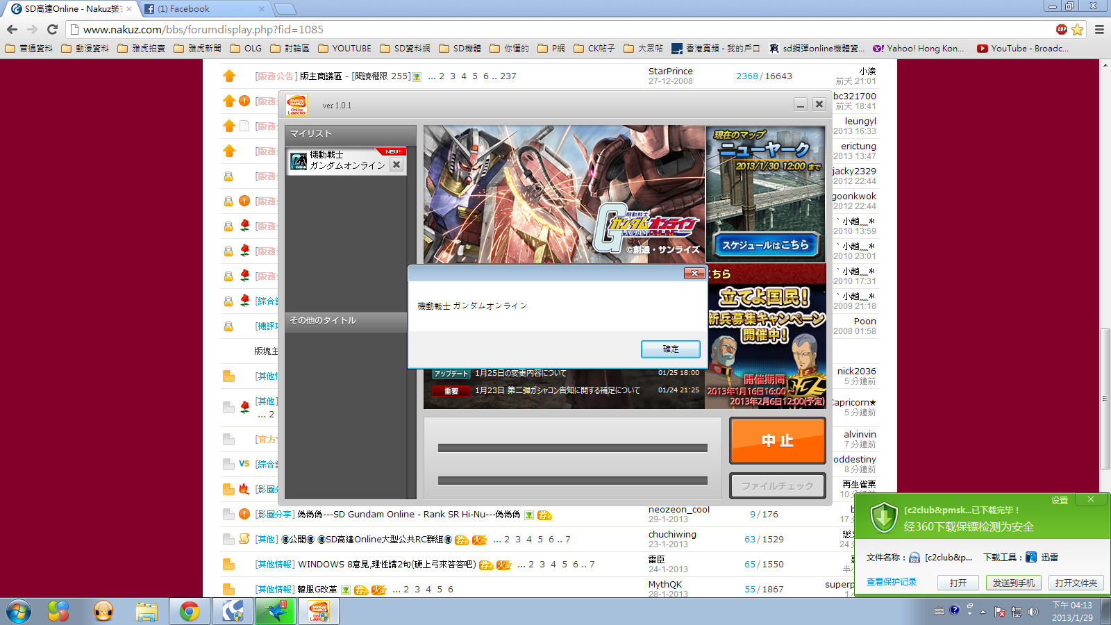The height and width of the screenshot is (625, 1111).
Task: Click the Adblock extension icon
Action: [1061, 29]
